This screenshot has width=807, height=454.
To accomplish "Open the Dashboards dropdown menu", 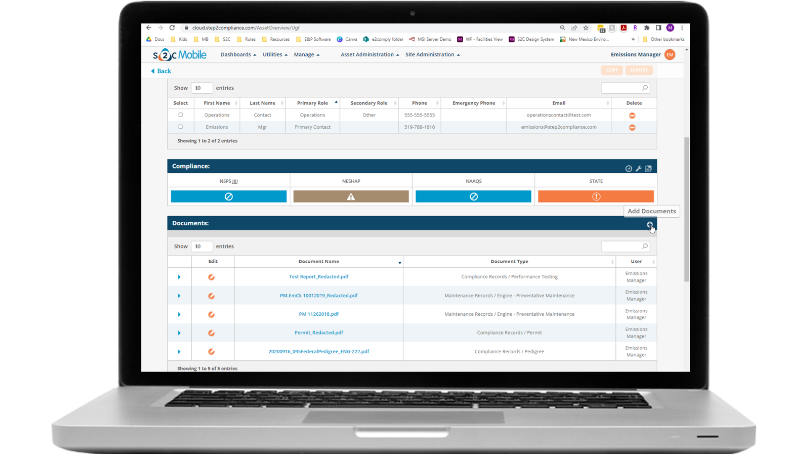I will pos(237,54).
